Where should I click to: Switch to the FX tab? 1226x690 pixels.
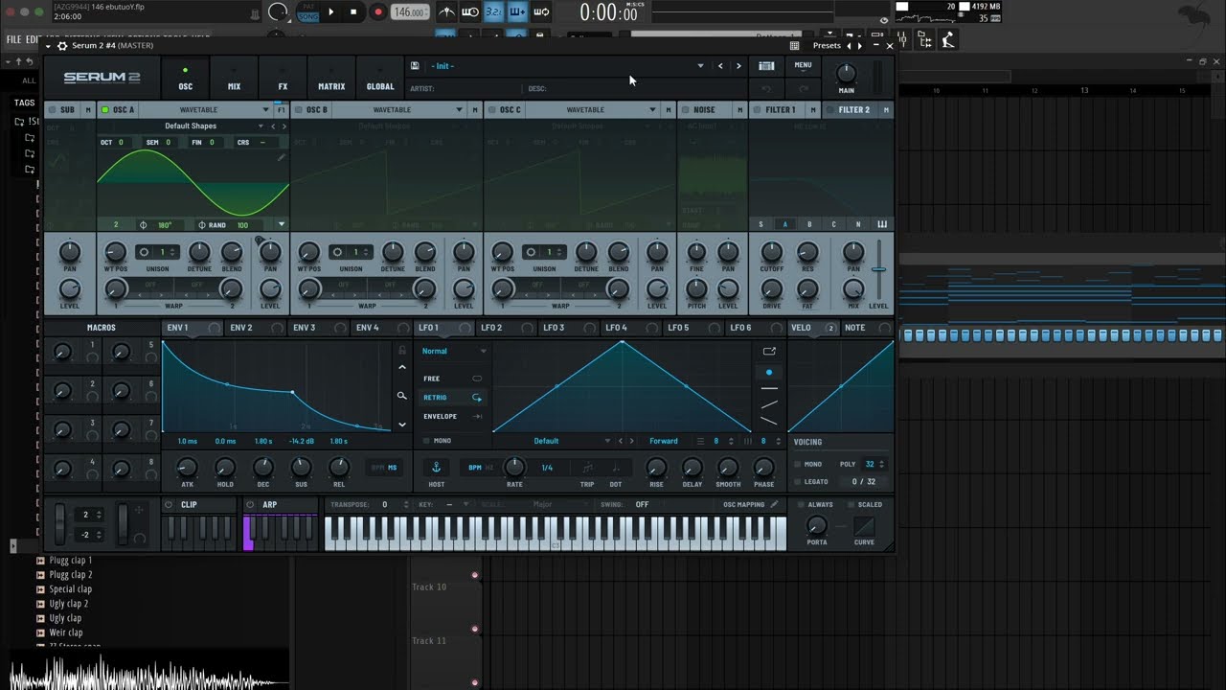click(x=283, y=79)
